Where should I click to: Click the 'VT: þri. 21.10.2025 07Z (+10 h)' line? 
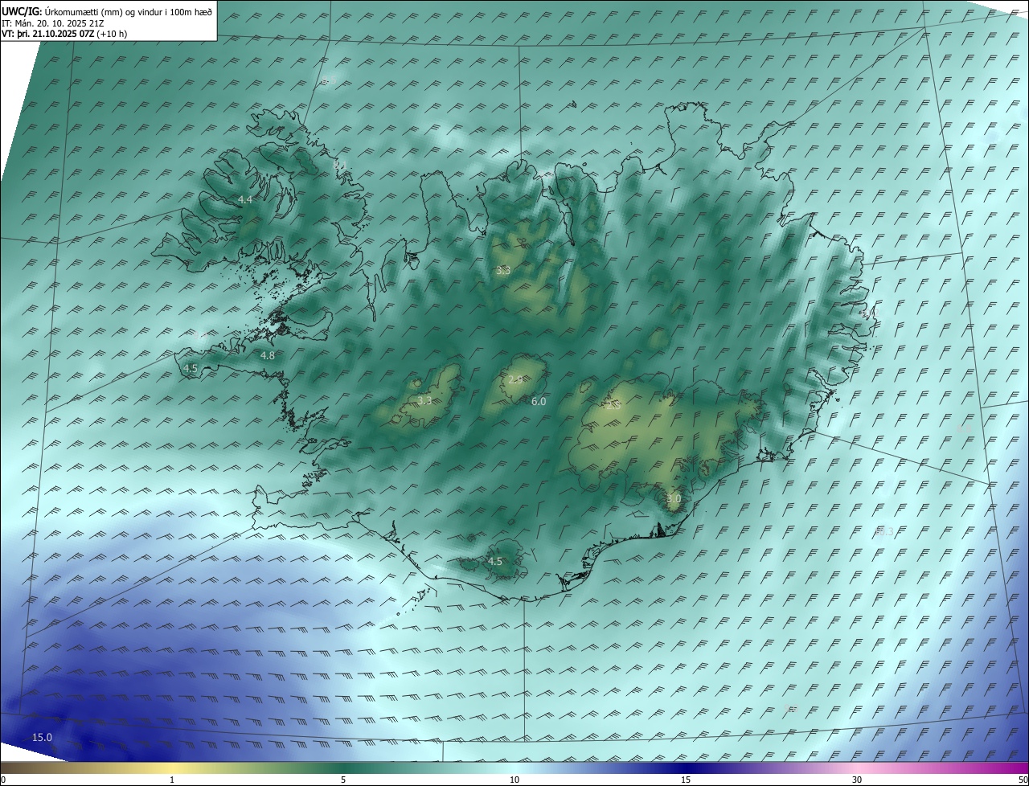[x=64, y=34]
